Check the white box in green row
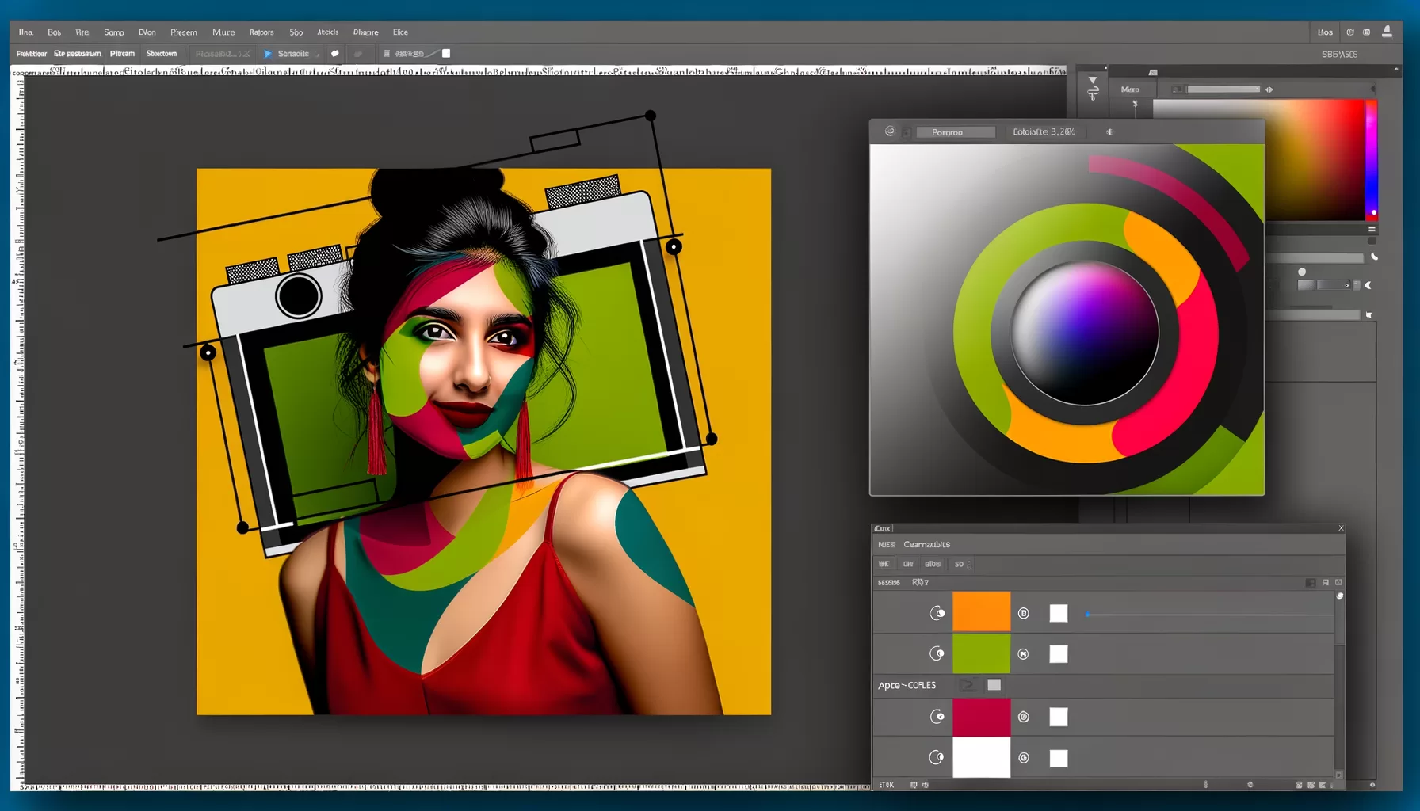 [x=1059, y=653]
